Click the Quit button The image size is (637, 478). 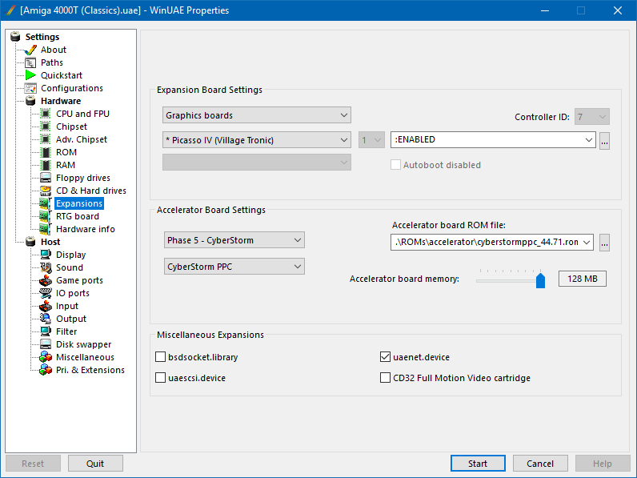(x=95, y=464)
